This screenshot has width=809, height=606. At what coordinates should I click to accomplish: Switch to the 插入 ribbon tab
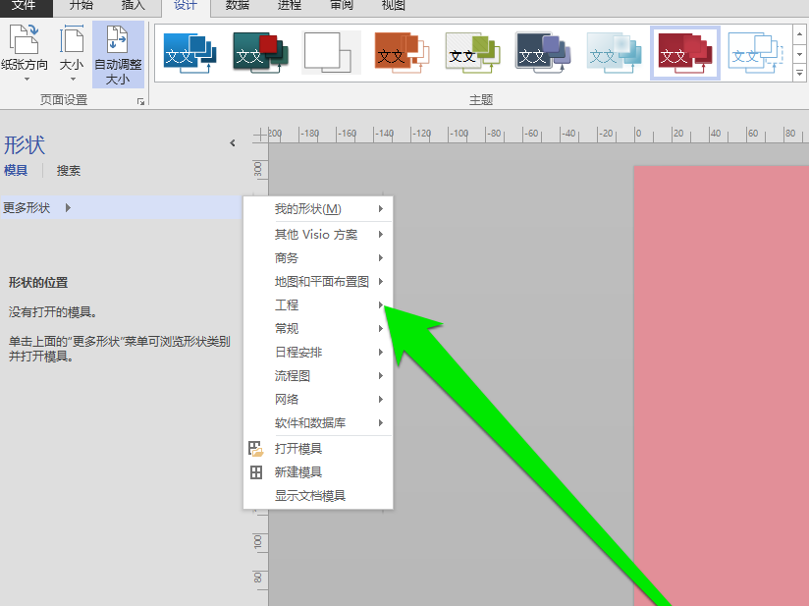(x=133, y=8)
